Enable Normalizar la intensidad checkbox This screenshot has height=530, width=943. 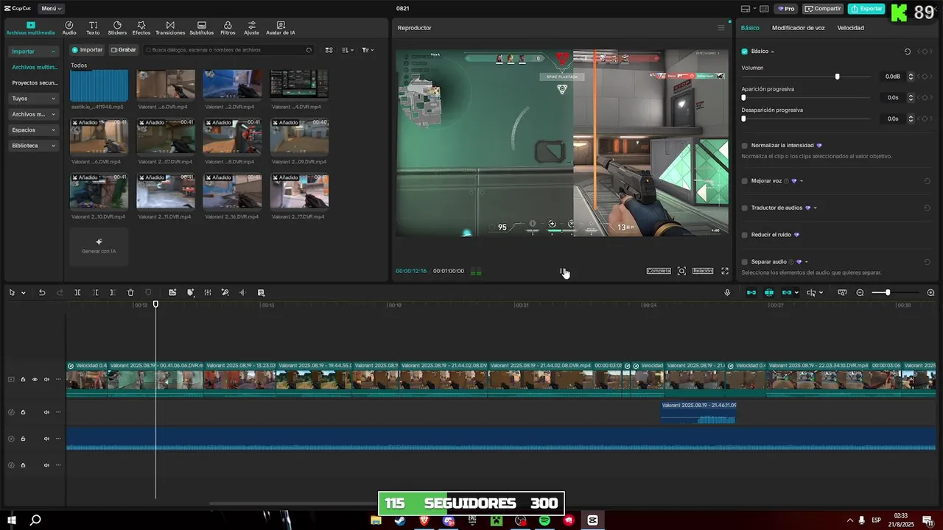[x=744, y=146]
